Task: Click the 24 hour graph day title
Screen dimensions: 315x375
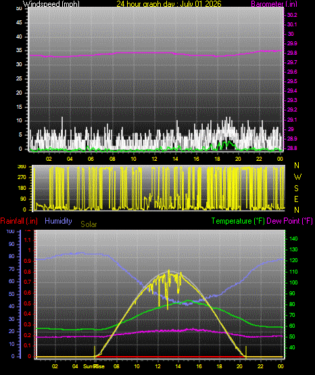Action: point(169,3)
